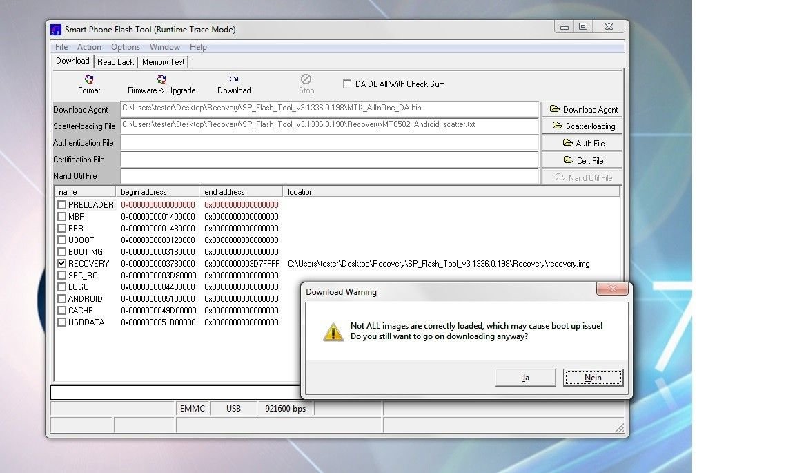
Task: Check the EBR1 partition checkbox
Action: 62,229
